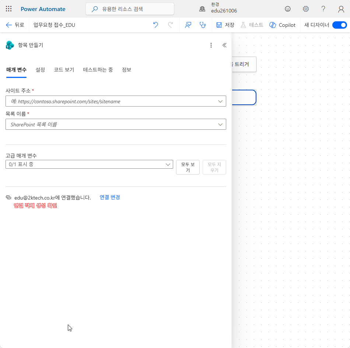Save the flow with 저장
The height and width of the screenshot is (348, 350).
coord(225,25)
